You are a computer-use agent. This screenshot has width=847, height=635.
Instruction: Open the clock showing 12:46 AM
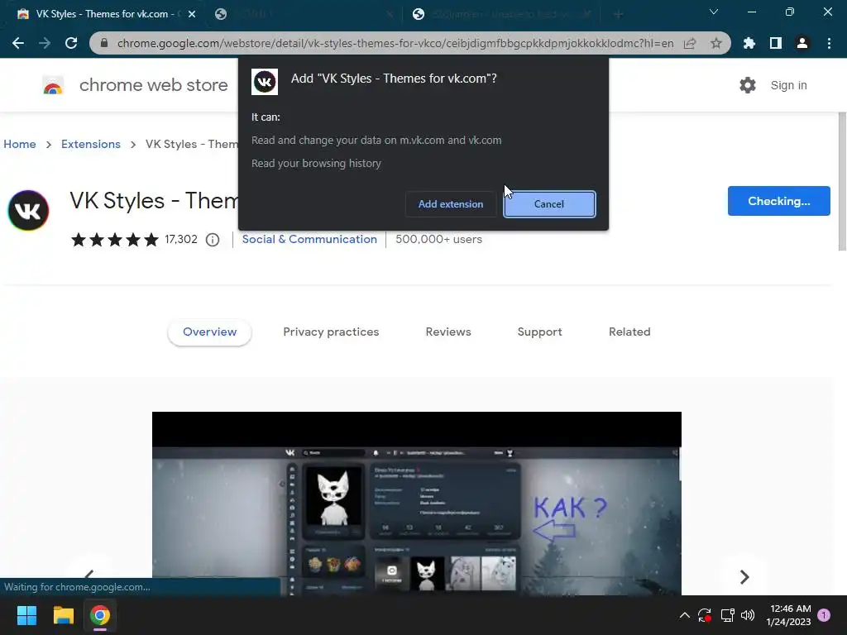click(788, 615)
